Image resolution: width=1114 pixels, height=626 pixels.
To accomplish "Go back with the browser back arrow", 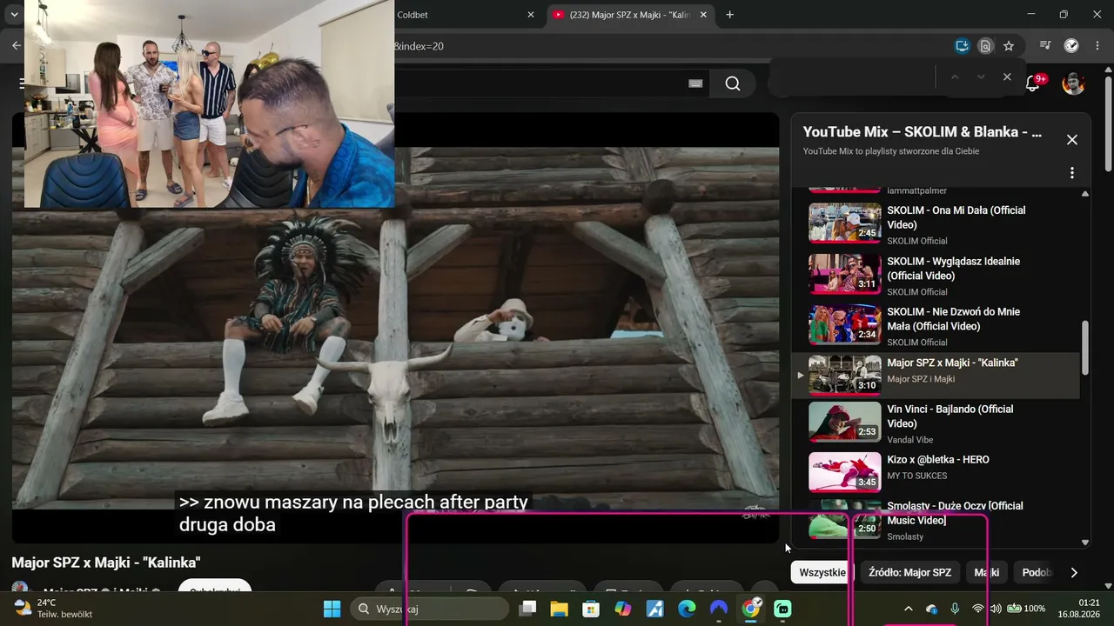I will coord(16,46).
